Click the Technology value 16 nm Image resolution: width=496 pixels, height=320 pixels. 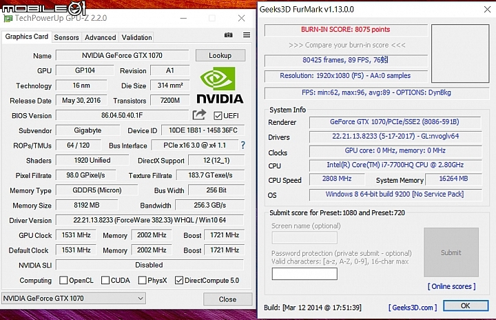pyautogui.click(x=81, y=86)
